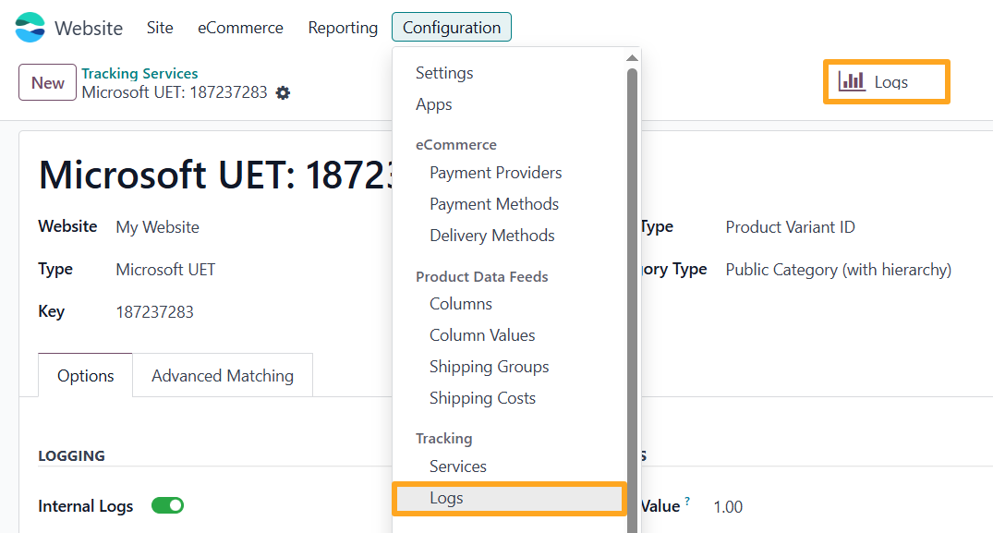
Task: Toggle the Internal Logs switch off
Action: click(x=167, y=505)
